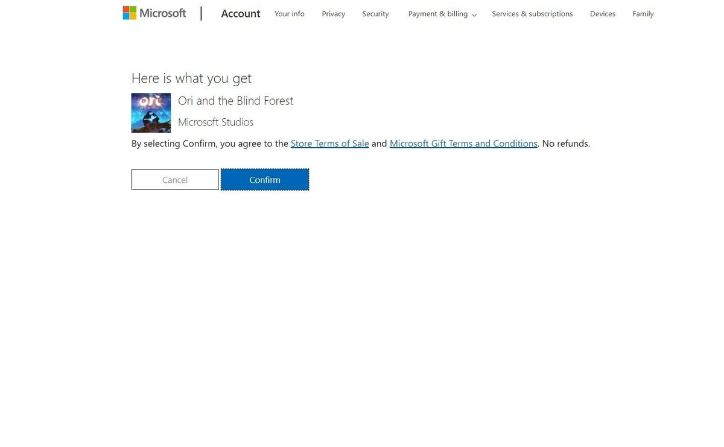The image size is (724, 447).
Task: Open the Security section
Action: click(x=375, y=14)
